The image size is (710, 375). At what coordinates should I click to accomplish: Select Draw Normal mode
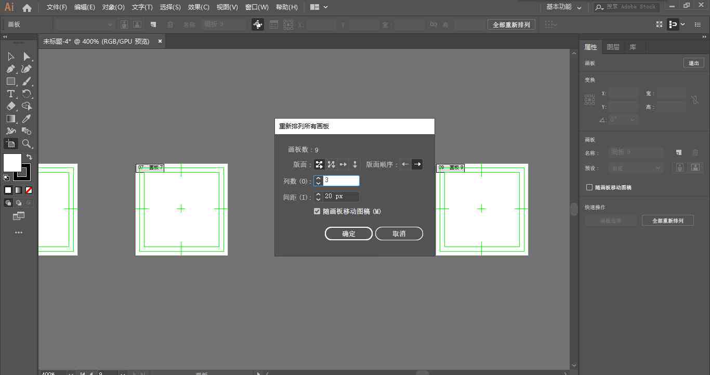tap(8, 203)
